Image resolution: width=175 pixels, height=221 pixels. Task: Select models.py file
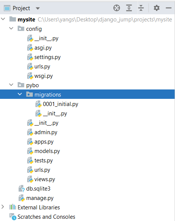pos(47,151)
